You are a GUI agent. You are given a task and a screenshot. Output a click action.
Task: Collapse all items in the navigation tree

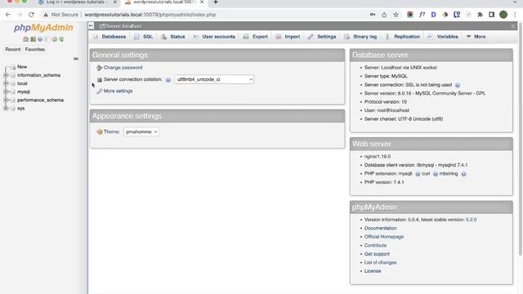click(x=76, y=59)
